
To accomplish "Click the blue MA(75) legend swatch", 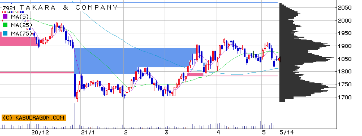I will point(5,34).
